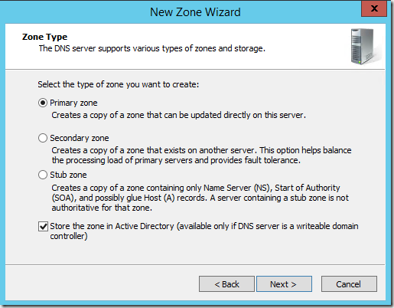
Task: Click the Primary zone description text
Action: (178, 115)
